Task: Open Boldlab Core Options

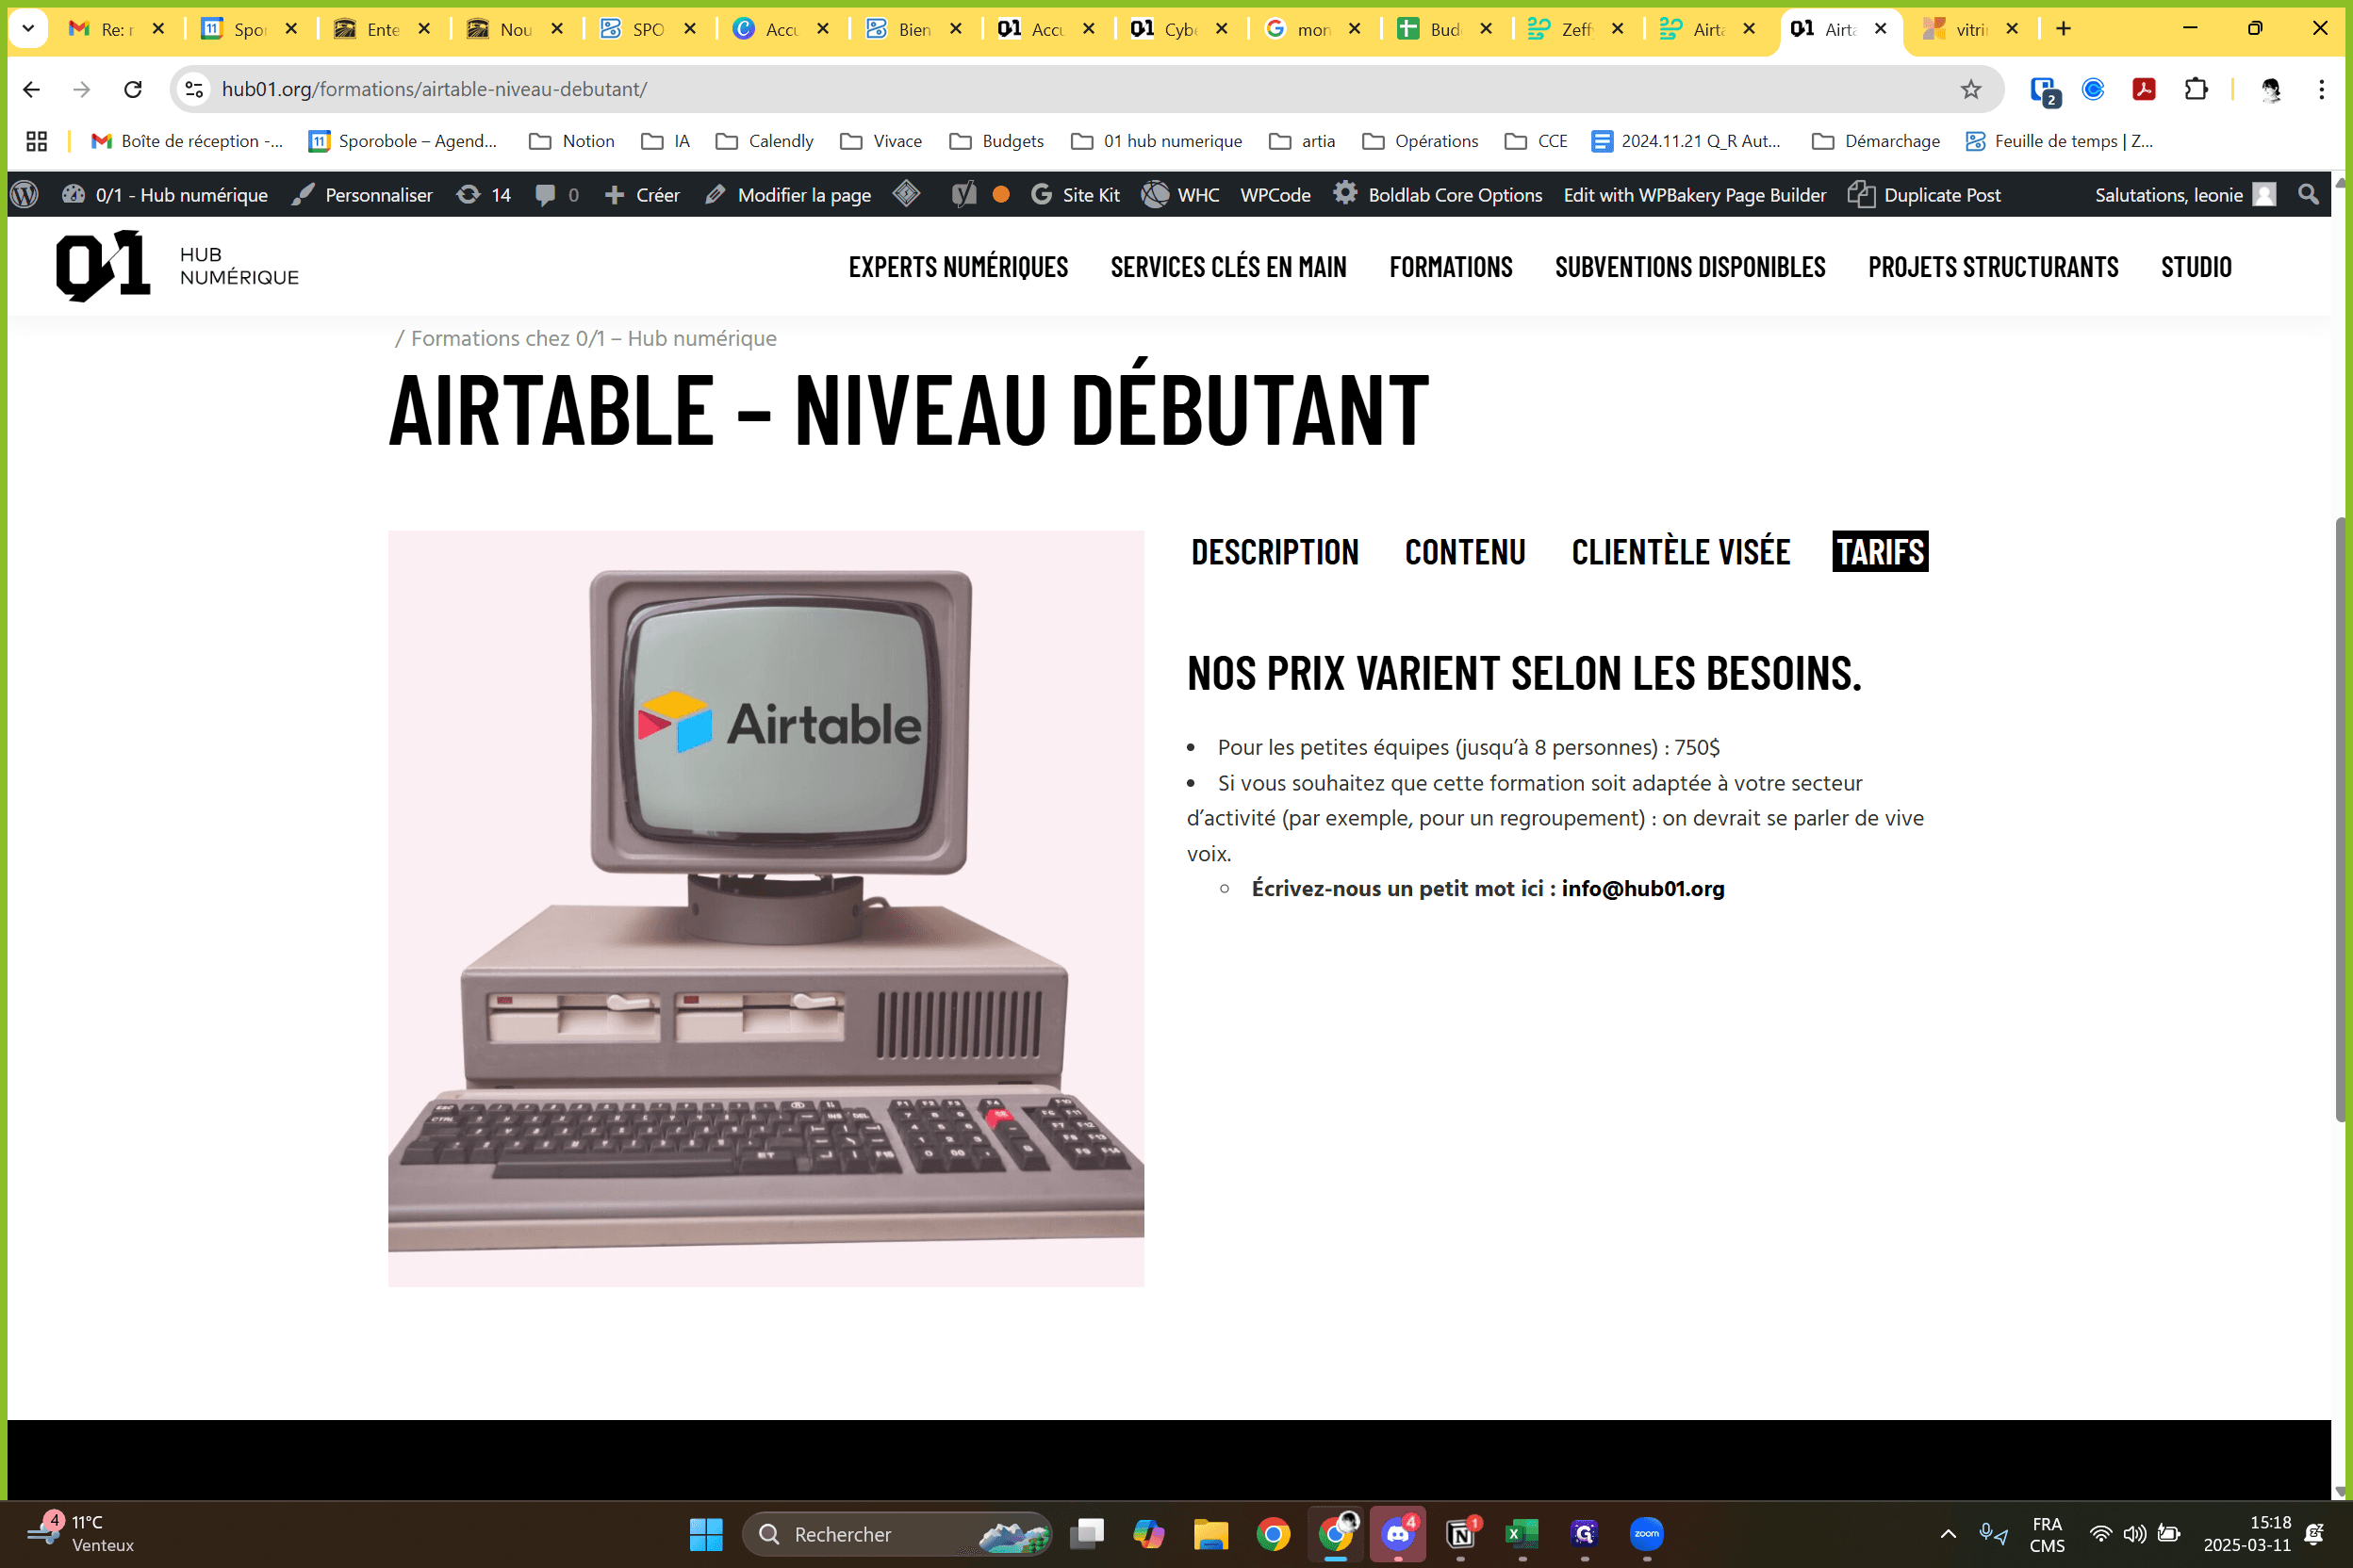Action: (1438, 194)
